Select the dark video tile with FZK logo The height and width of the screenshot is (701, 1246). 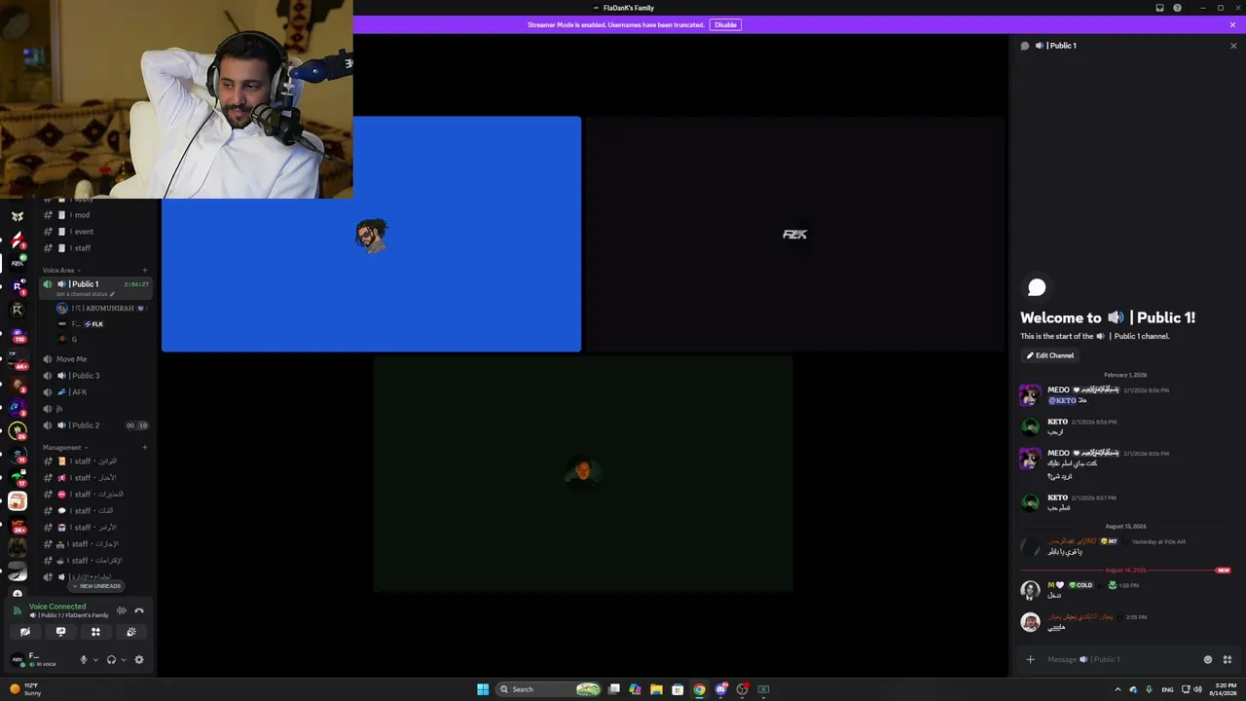pyautogui.click(x=794, y=234)
